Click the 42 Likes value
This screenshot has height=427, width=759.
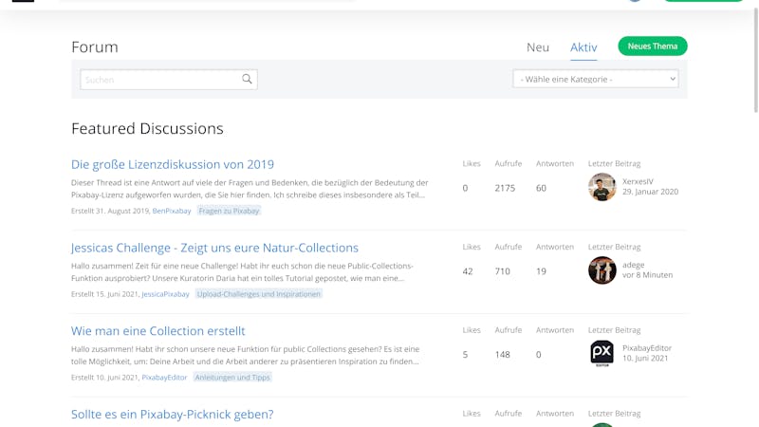[468, 271]
